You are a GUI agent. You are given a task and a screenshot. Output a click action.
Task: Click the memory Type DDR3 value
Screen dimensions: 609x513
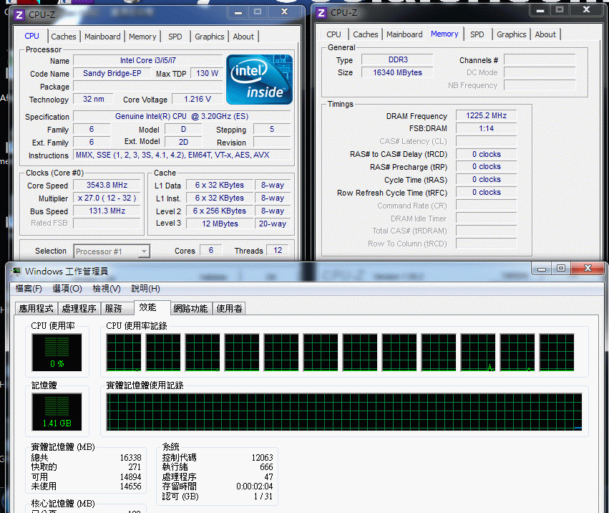pos(398,59)
